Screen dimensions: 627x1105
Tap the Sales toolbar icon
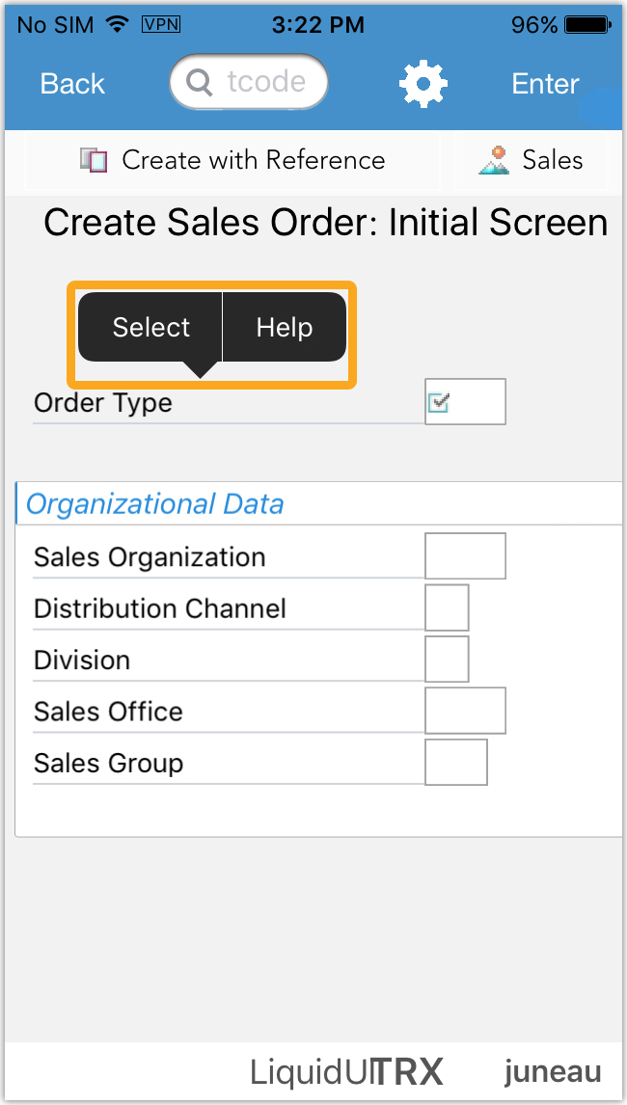494,160
